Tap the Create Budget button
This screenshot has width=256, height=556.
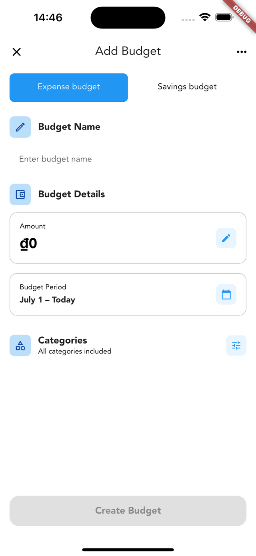[128, 510]
